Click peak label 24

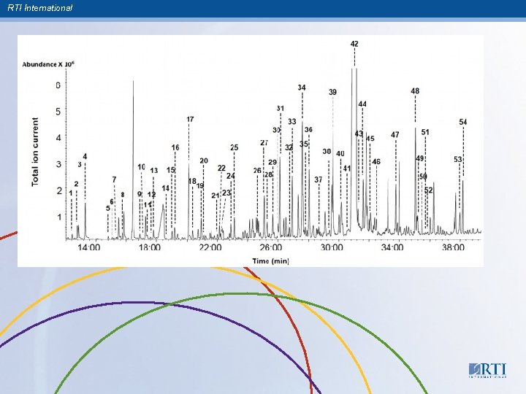coord(230,176)
